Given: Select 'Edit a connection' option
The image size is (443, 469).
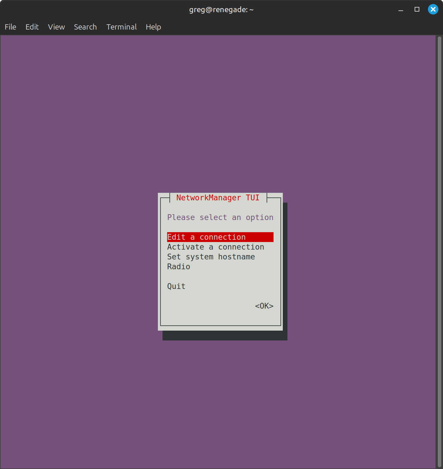Looking at the screenshot, I should point(220,237).
